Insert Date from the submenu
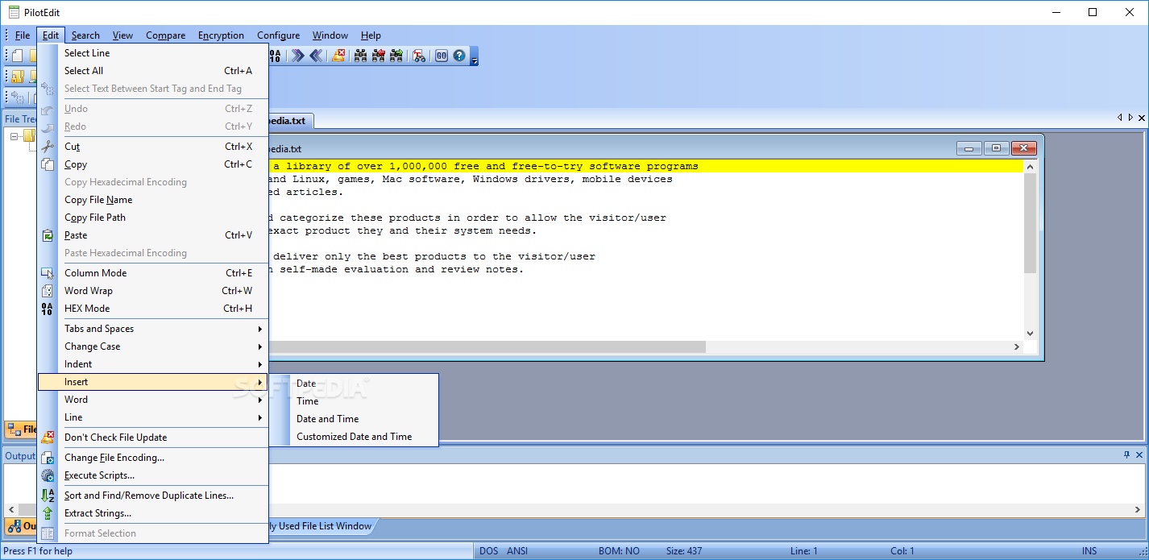The width and height of the screenshot is (1149, 560). [x=355, y=384]
